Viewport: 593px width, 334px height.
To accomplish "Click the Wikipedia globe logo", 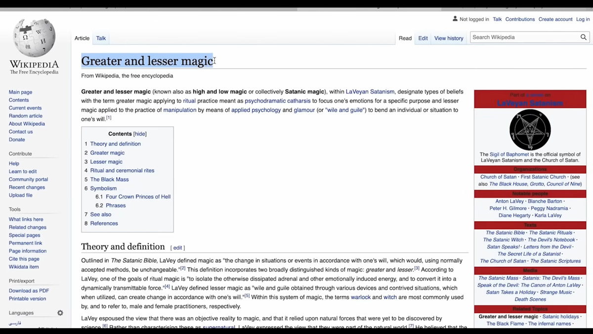I will tap(34, 38).
